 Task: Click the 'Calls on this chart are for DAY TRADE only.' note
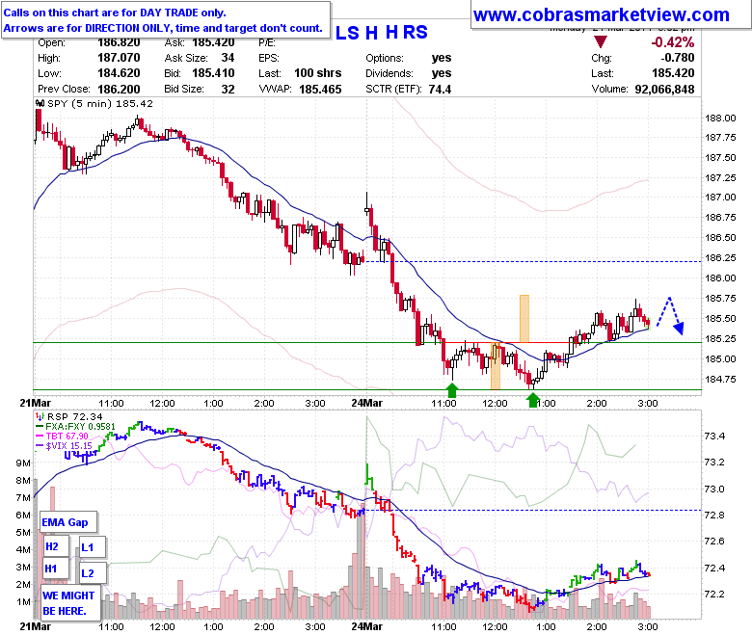tap(115, 13)
